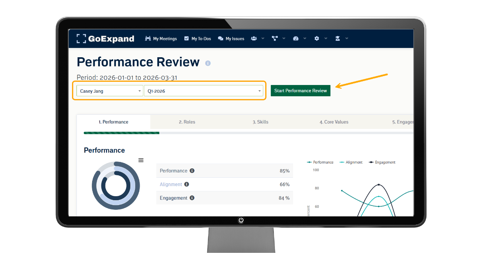Click the info icon next to Engagement row
483x253 pixels.
tap(192, 198)
